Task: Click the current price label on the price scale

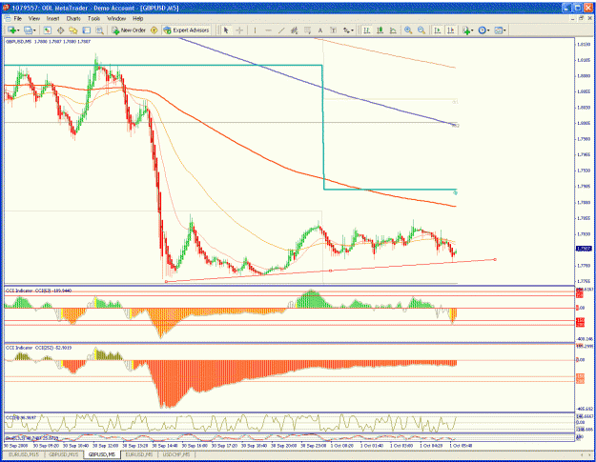Action: pos(584,249)
